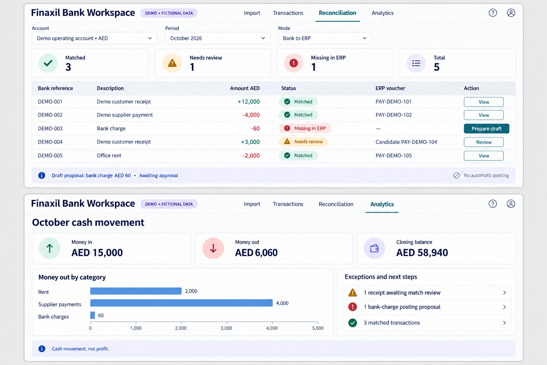Click the wallet icon on the Closing balance card
This screenshot has width=547, height=365.
click(374, 248)
